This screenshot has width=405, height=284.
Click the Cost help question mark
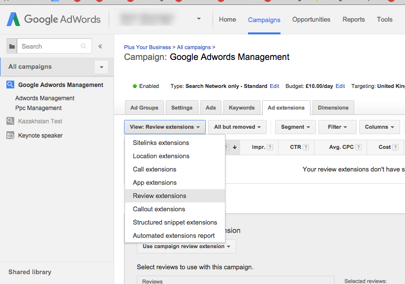[x=395, y=147]
